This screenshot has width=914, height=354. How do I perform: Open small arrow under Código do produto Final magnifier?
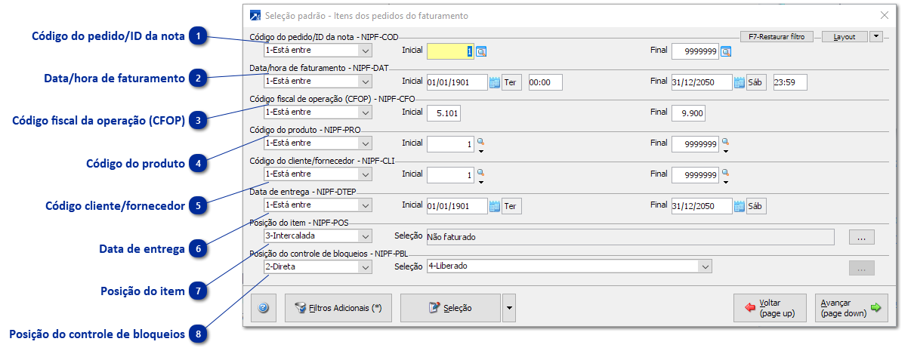click(x=725, y=151)
